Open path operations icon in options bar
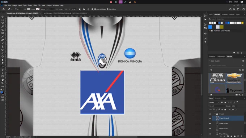 click(x=80, y=9)
